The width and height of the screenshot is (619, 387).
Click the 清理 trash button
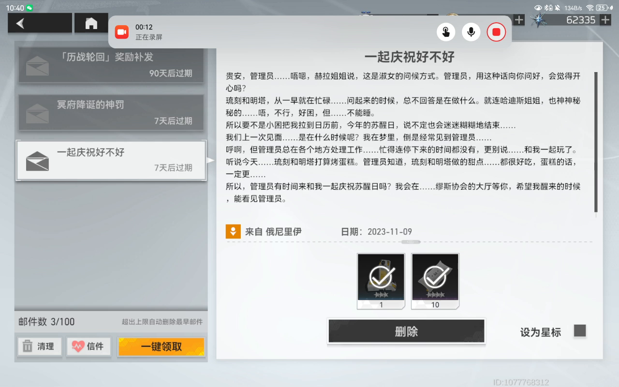point(39,346)
